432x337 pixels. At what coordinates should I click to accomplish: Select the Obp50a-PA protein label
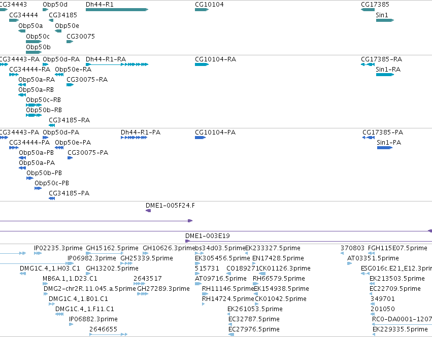coord(37,163)
